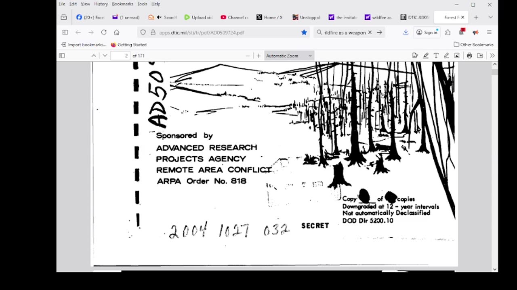Expand the PDF tools double-chevron menu
This screenshot has width=517, height=290.
coord(492,56)
